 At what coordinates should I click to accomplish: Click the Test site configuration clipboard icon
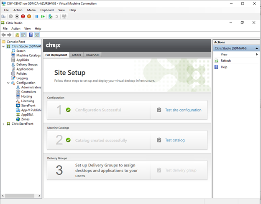[x=159, y=110]
